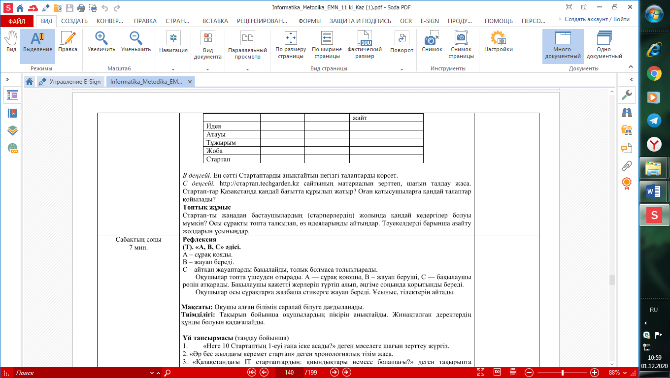Open the bookmarks panel
The image size is (670, 378).
12,113
